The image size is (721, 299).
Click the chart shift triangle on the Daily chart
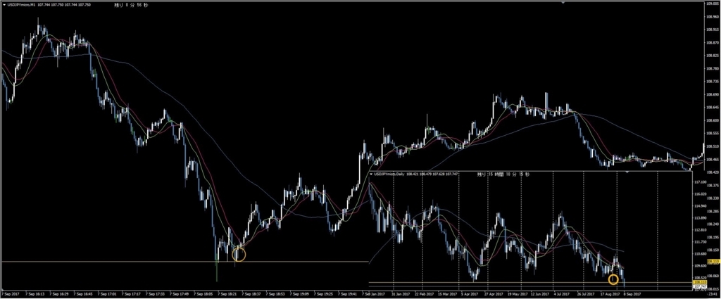pos(626,172)
